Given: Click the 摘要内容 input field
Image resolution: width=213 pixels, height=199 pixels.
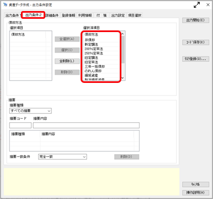Looking at the screenshot, I should [x=86, y=125].
